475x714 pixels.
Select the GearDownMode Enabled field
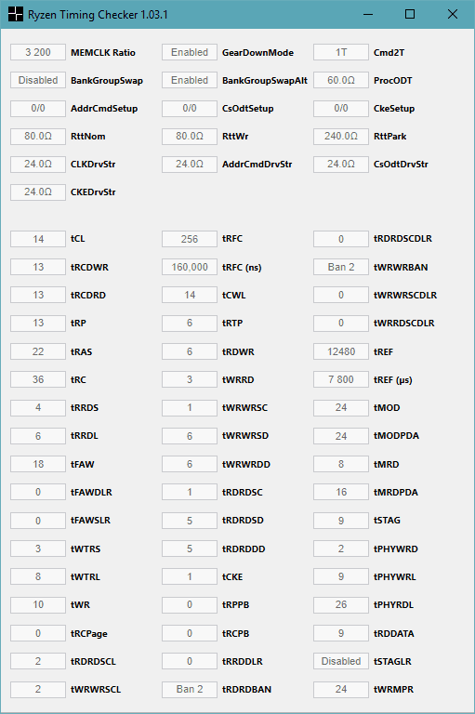coord(190,52)
